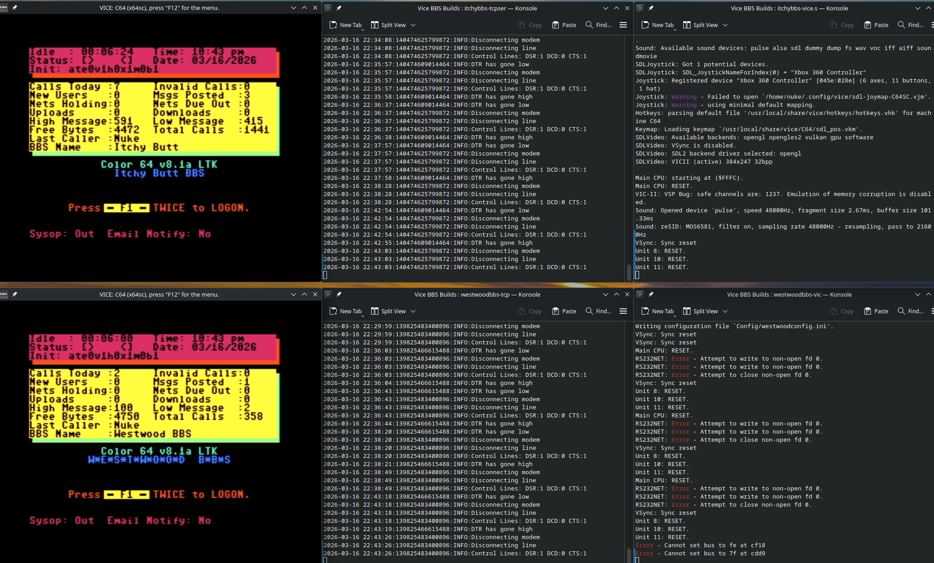Click Paste in westwoodbbs-tcp Konsole toolbar
The width and height of the screenshot is (934, 563).
click(x=564, y=311)
